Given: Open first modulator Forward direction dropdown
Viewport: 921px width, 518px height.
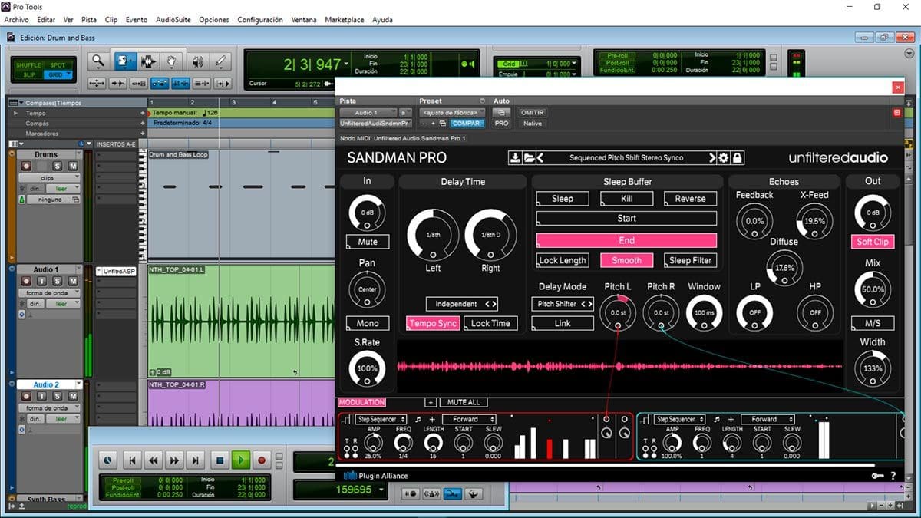Looking at the screenshot, I should 470,419.
